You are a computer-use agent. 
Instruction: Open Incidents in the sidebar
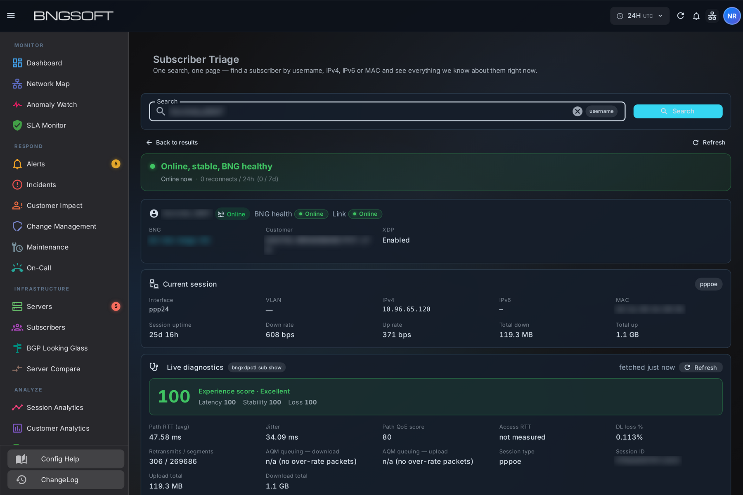tap(64, 185)
